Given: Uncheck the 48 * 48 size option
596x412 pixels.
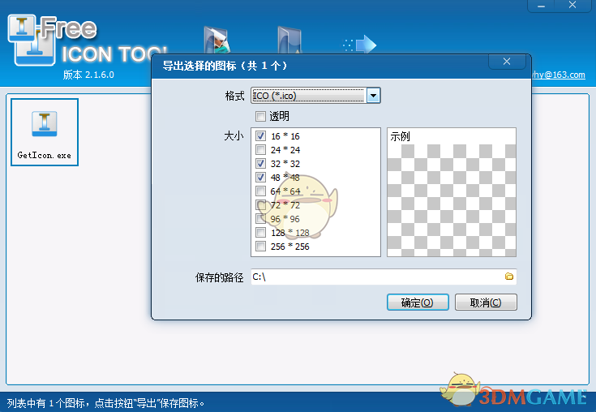Looking at the screenshot, I should click(x=260, y=177).
